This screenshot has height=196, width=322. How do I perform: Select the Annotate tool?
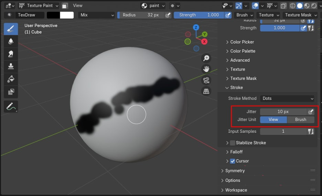(11, 106)
